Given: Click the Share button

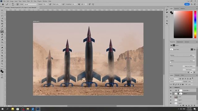Looking at the screenshot, I should 187,4.
